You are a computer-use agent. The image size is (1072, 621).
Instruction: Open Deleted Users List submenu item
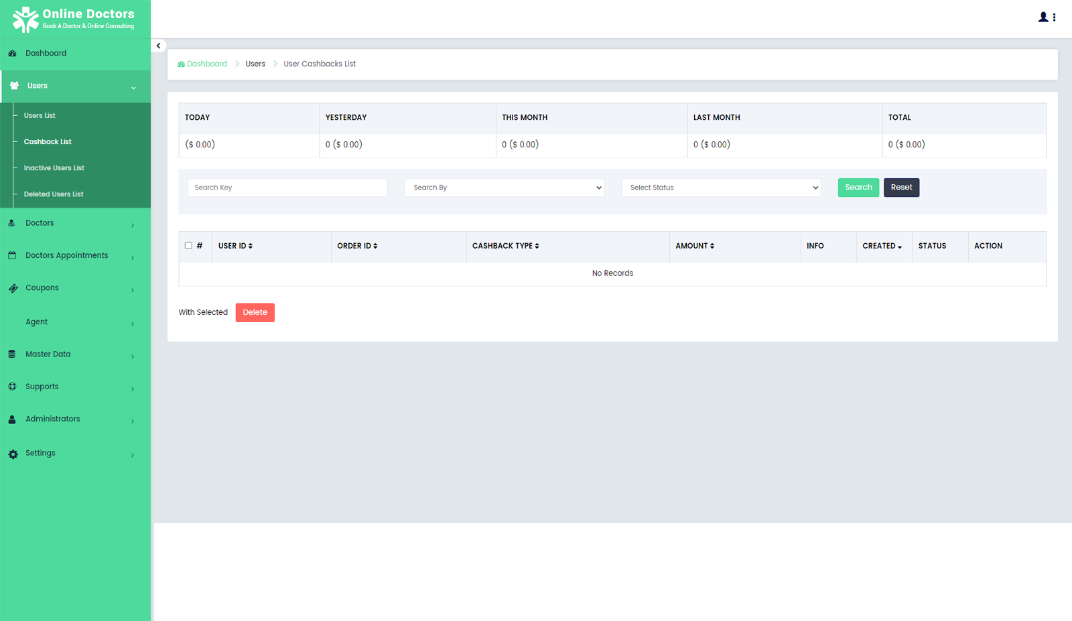pyautogui.click(x=54, y=194)
